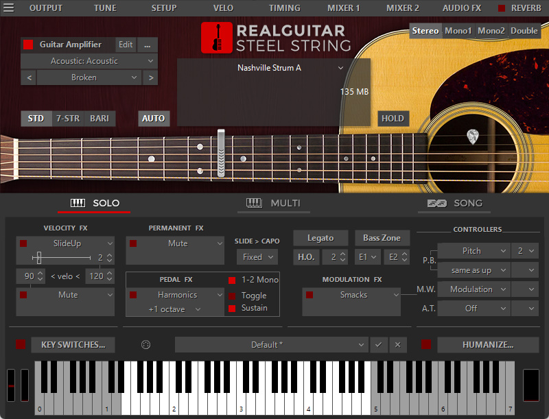The image size is (549, 419).
Task: Switch to the MULTI mode tab
Action: 274,203
